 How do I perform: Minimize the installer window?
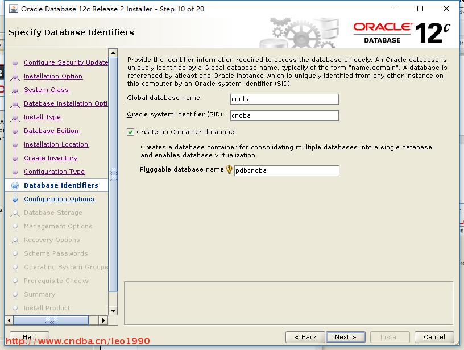point(395,9)
